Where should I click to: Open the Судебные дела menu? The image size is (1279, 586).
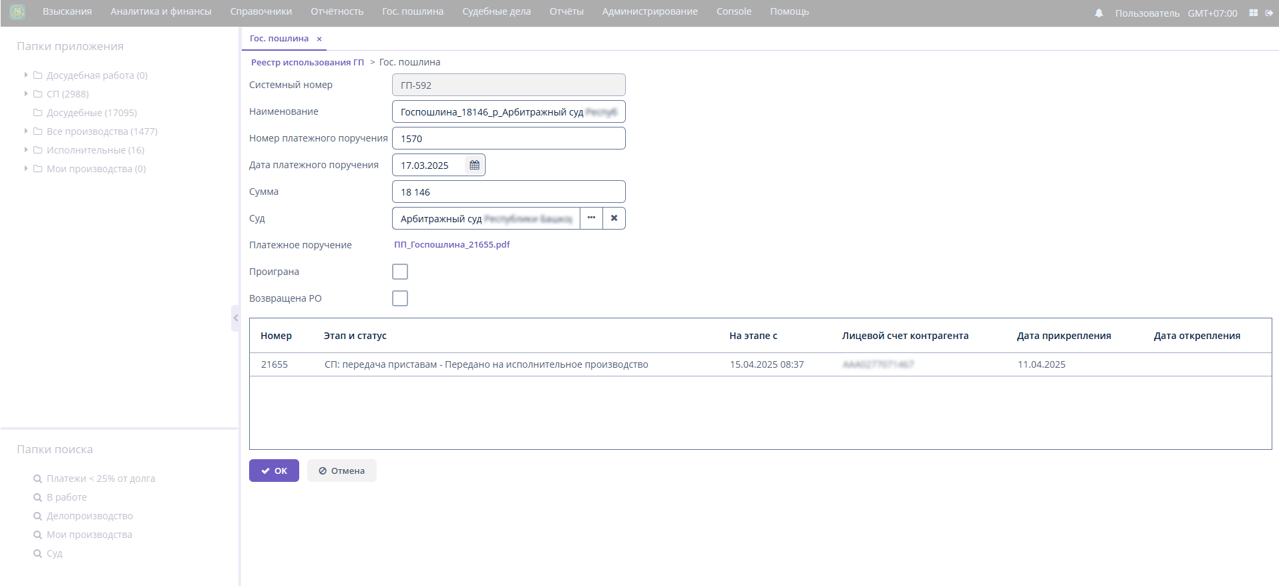coord(496,12)
